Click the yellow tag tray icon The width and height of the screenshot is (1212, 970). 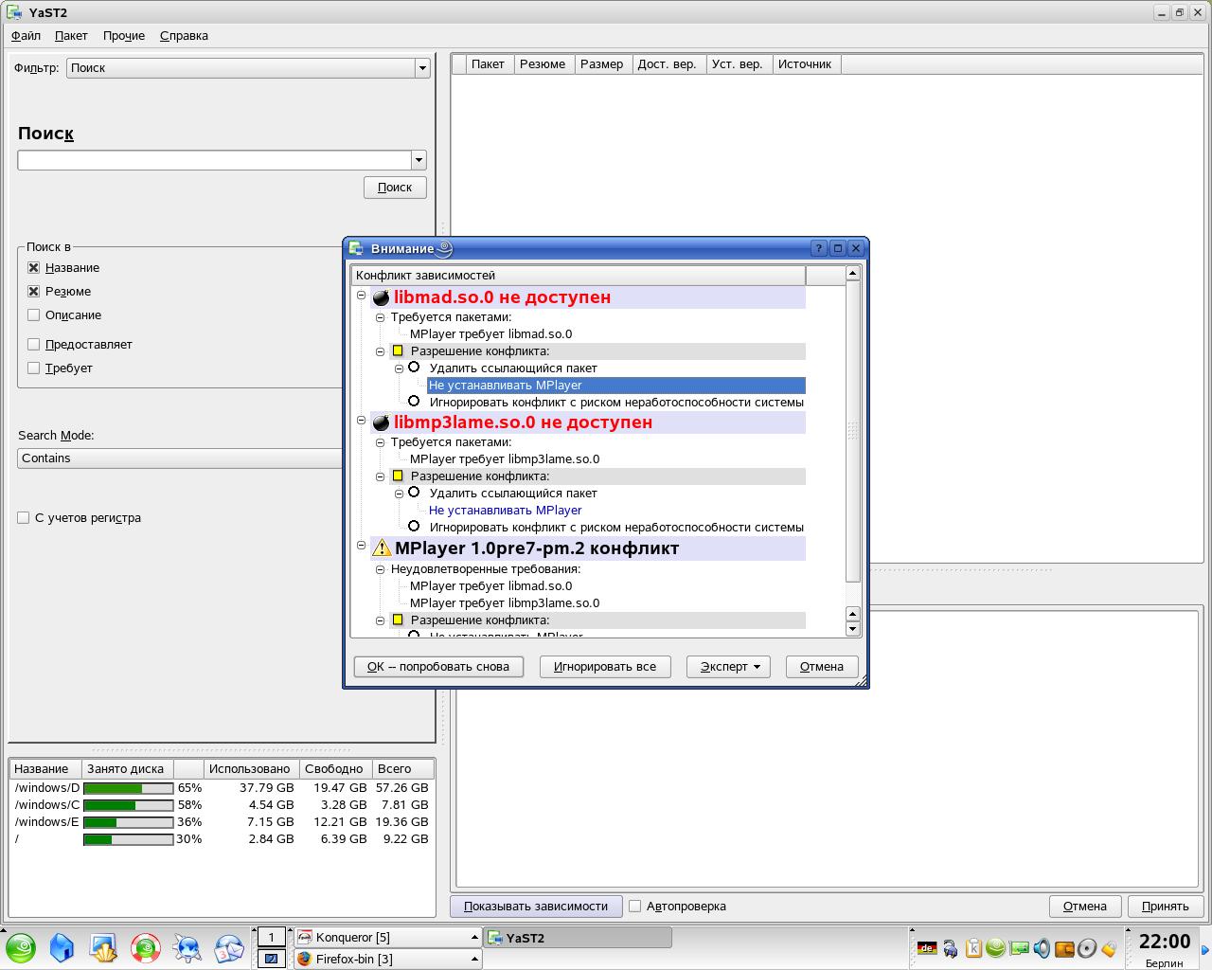pyautogui.click(x=1109, y=947)
